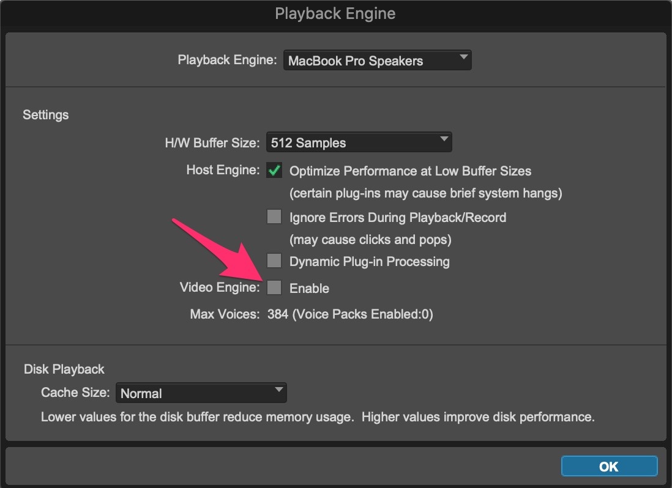Tick the Video Engine Enable checkbox

[x=274, y=287]
